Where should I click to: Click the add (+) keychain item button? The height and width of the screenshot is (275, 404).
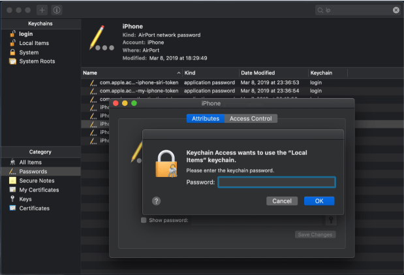pos(42,10)
